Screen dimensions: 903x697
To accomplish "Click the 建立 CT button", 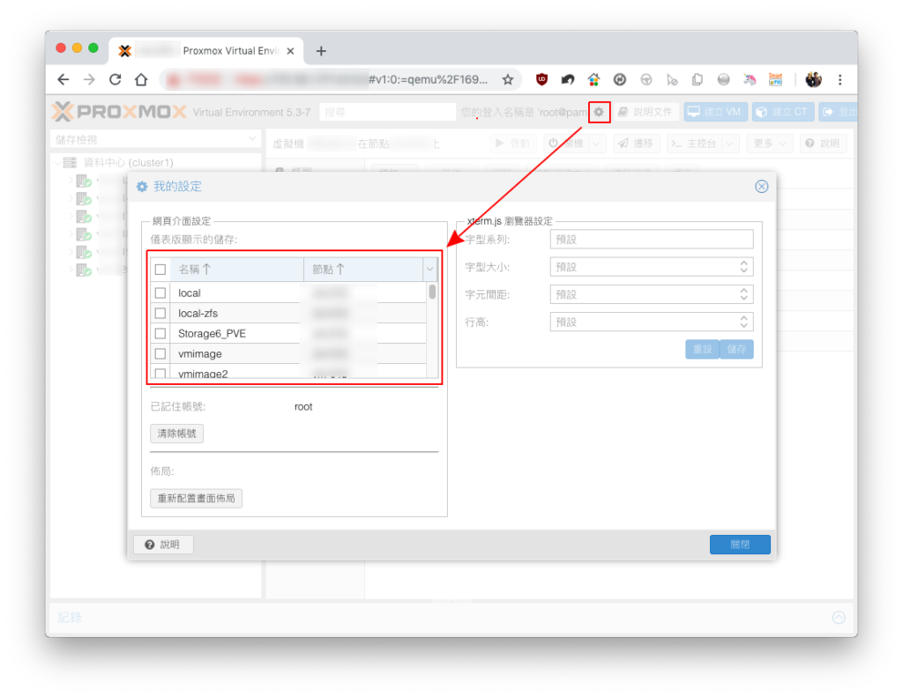I will point(783,112).
